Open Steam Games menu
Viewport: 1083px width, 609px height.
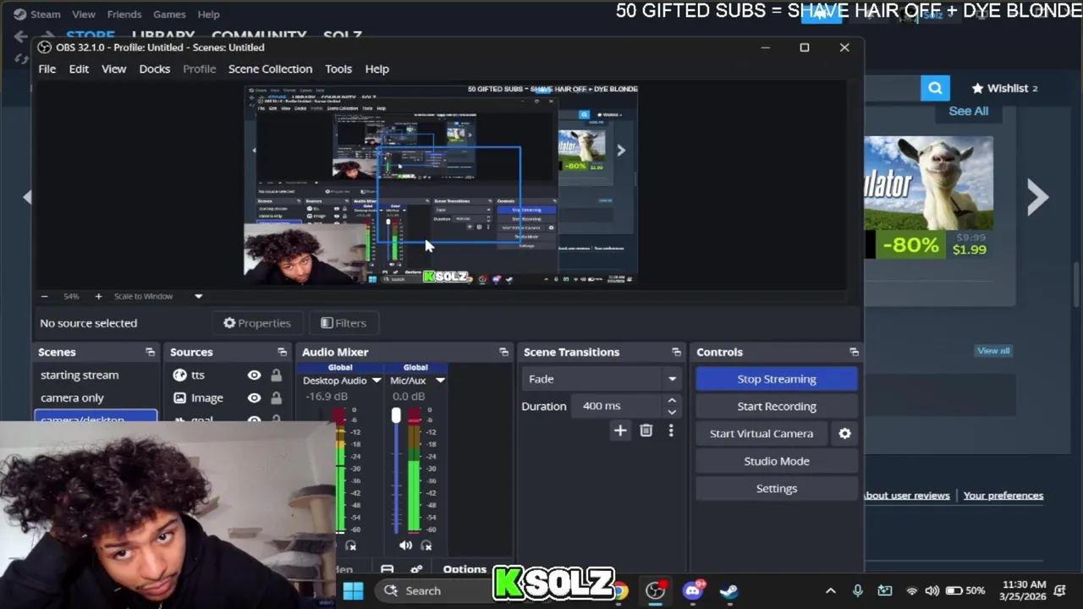click(x=169, y=14)
